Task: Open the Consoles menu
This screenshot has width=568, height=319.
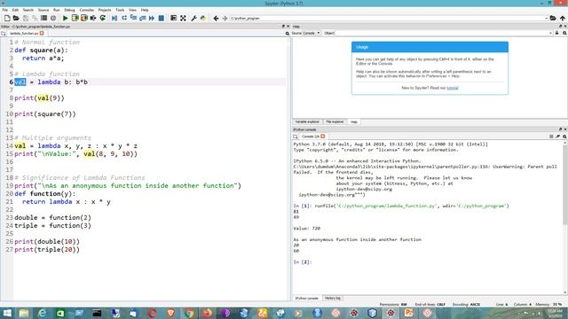Action: pos(87,10)
